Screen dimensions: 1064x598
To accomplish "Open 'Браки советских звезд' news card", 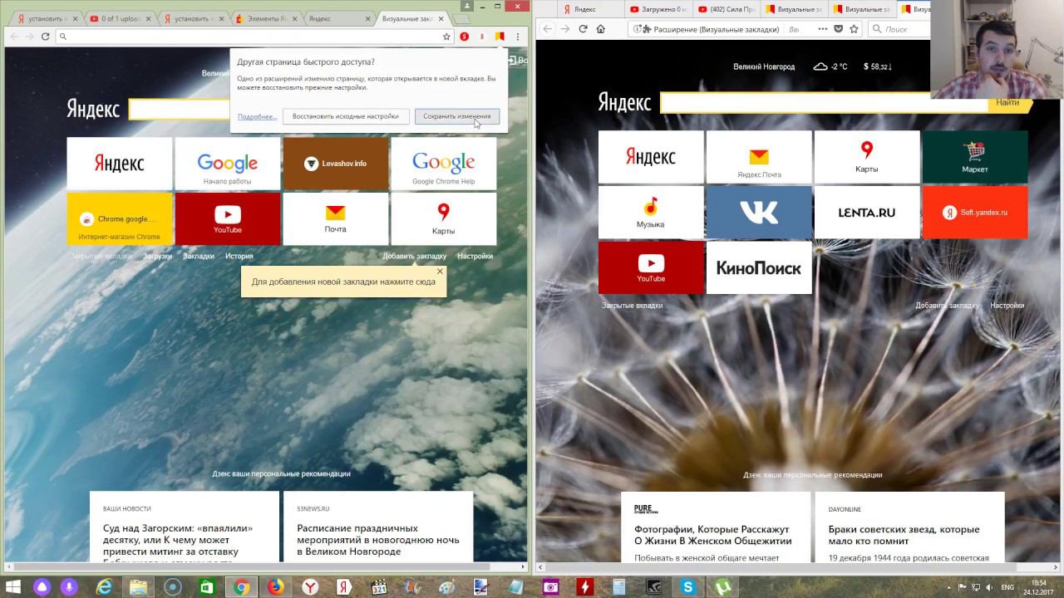I will coord(908,527).
